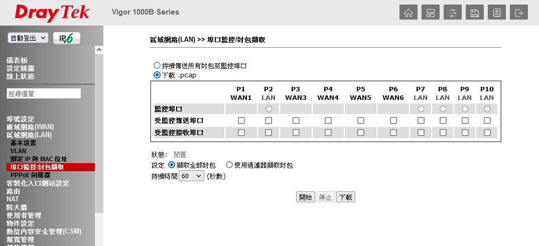
Task: Click the IPv6 badge icon
Action: point(66,38)
